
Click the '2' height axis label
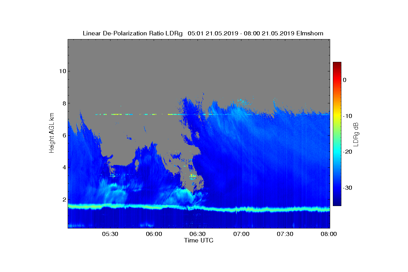point(64,200)
